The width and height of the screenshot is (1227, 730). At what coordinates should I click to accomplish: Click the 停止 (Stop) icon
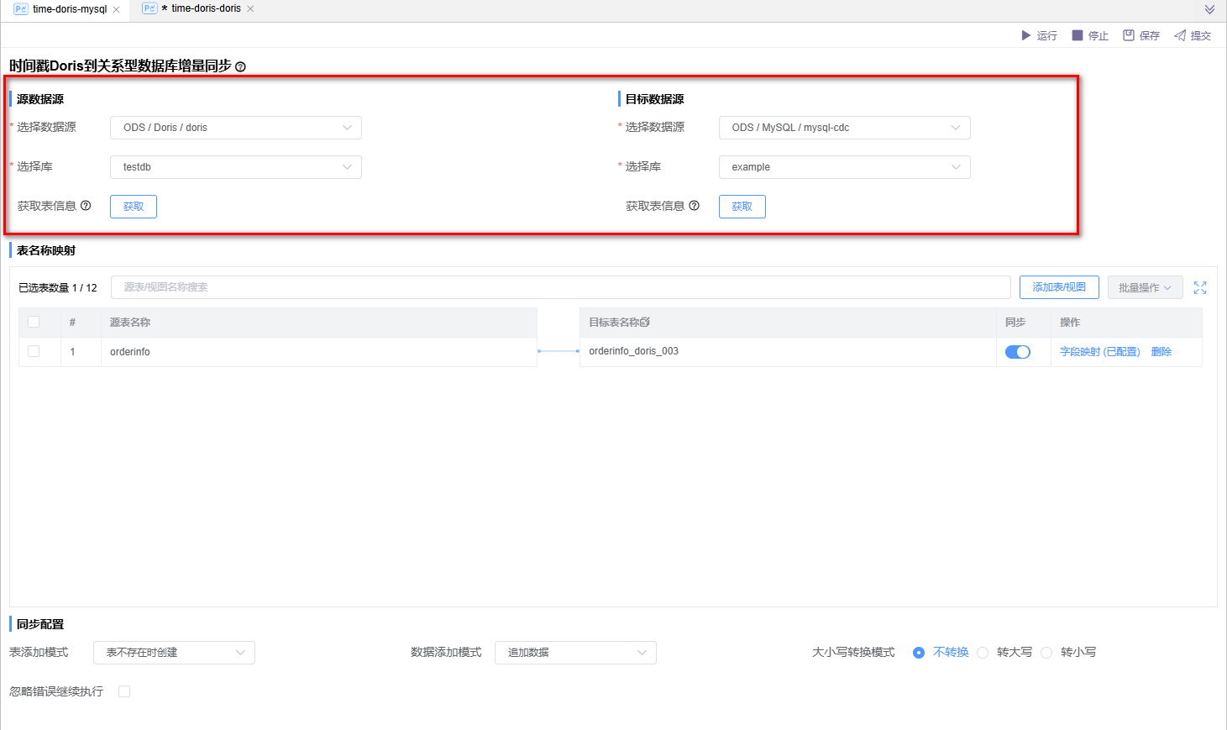1078,35
